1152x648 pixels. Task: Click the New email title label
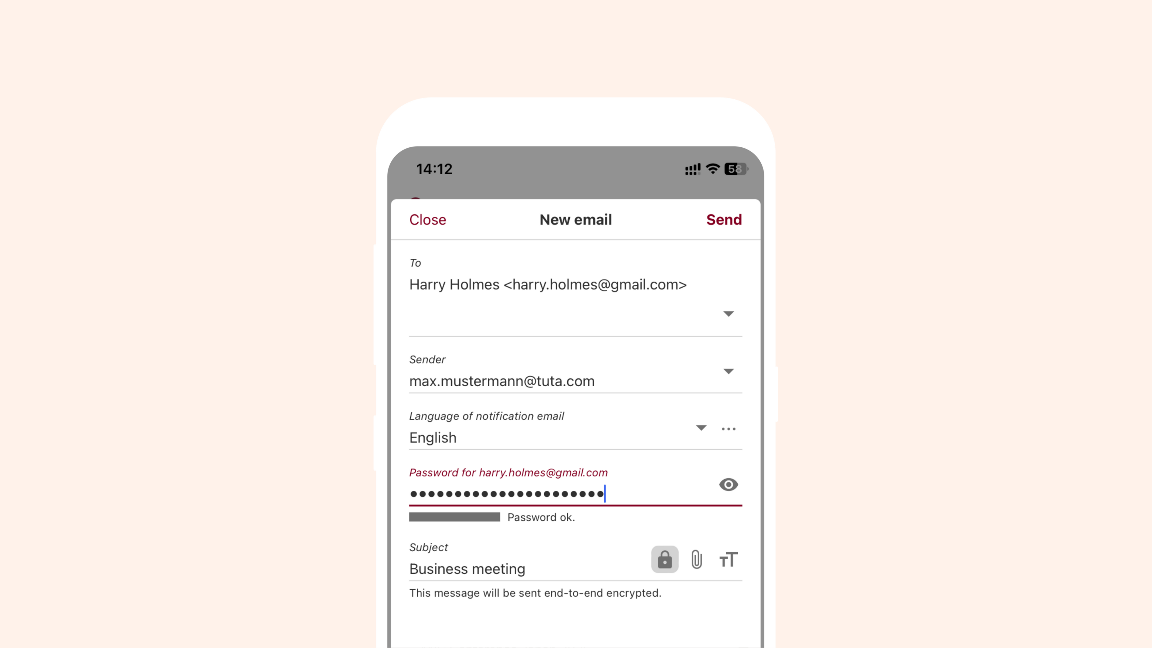pos(576,220)
